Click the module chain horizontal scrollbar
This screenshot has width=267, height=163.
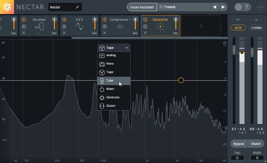pos(150,38)
